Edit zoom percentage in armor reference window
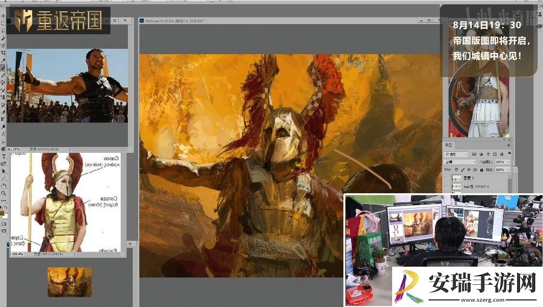The width and height of the screenshot is (543, 307). click(17, 254)
